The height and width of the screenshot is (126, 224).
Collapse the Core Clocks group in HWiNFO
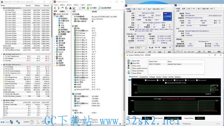(4, 10)
